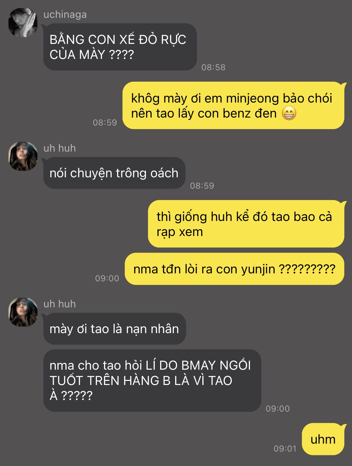
Task: Tap the 08:59 timestamp beside yellow bubble
Action: point(105,122)
